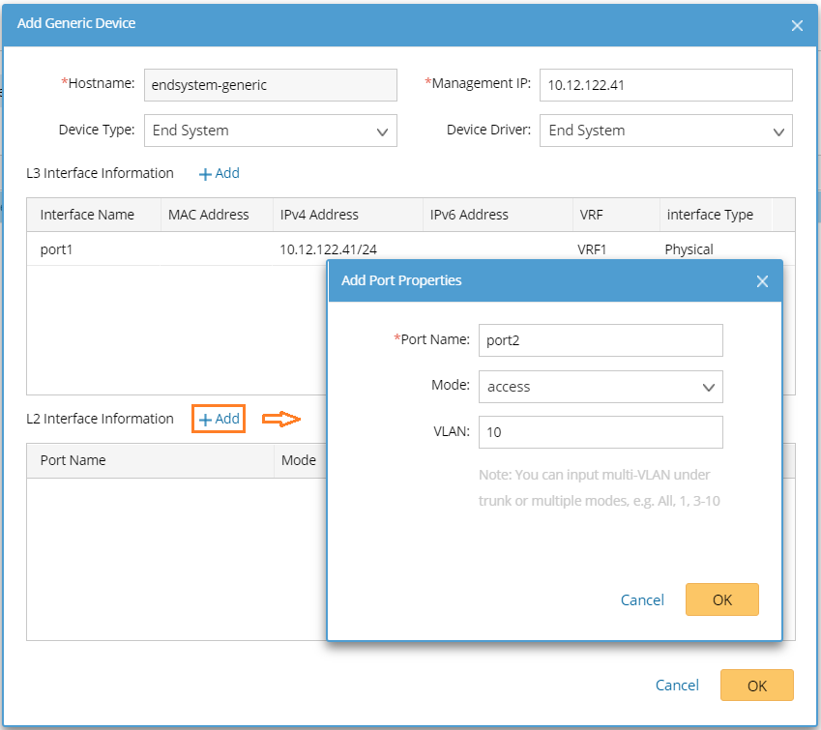
Task: Click the Interface Name column header
Action: click(87, 215)
